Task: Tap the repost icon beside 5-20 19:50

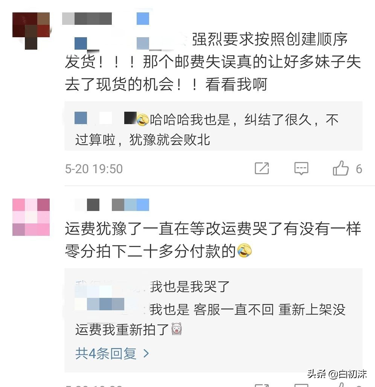Action: (262, 168)
